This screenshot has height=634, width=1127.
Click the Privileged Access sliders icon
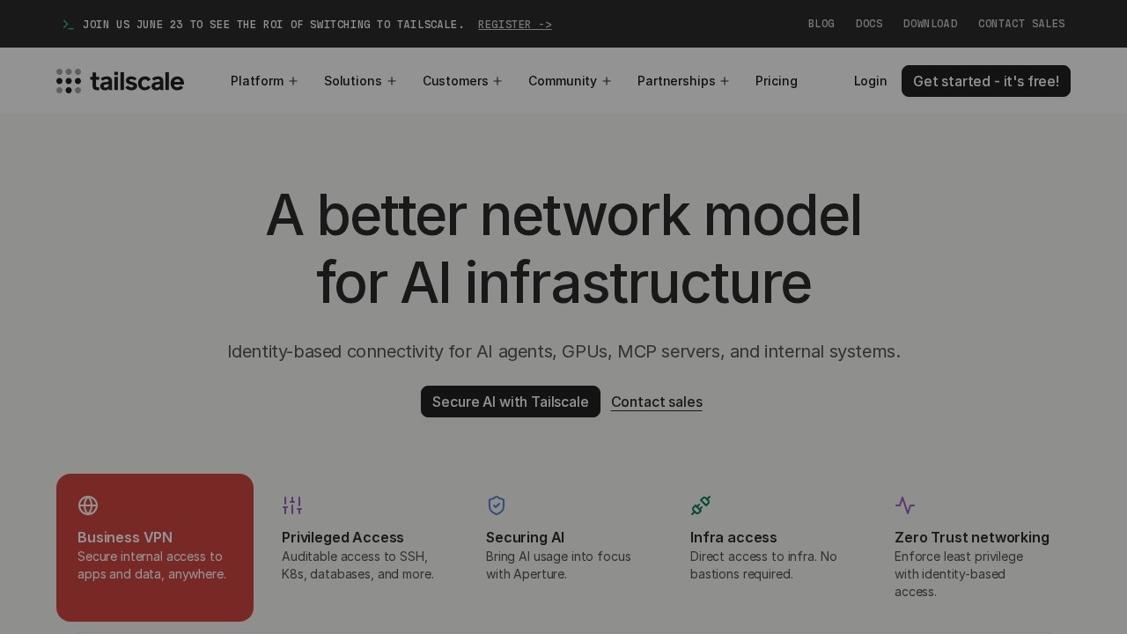point(292,505)
